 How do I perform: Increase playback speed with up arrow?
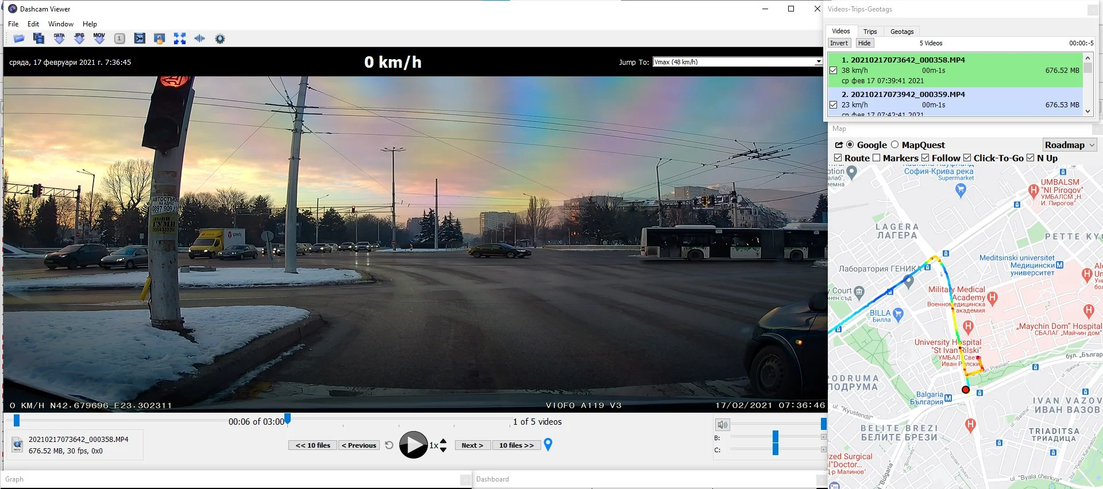pyautogui.click(x=443, y=441)
